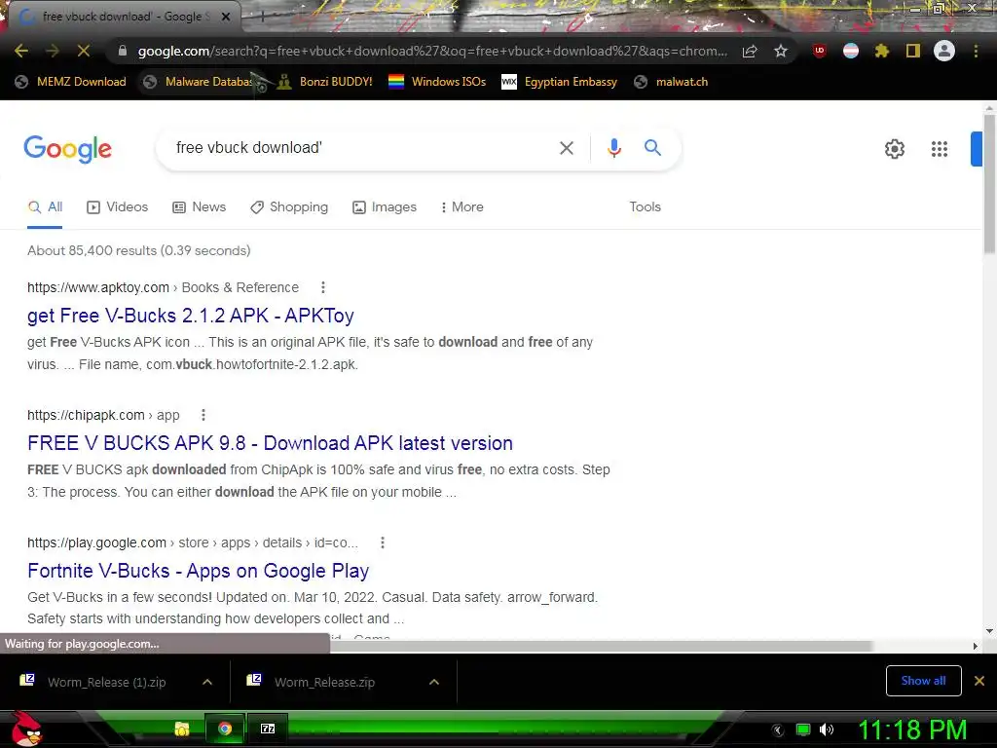
Task: Stop page loading with X button
Action: click(x=84, y=51)
